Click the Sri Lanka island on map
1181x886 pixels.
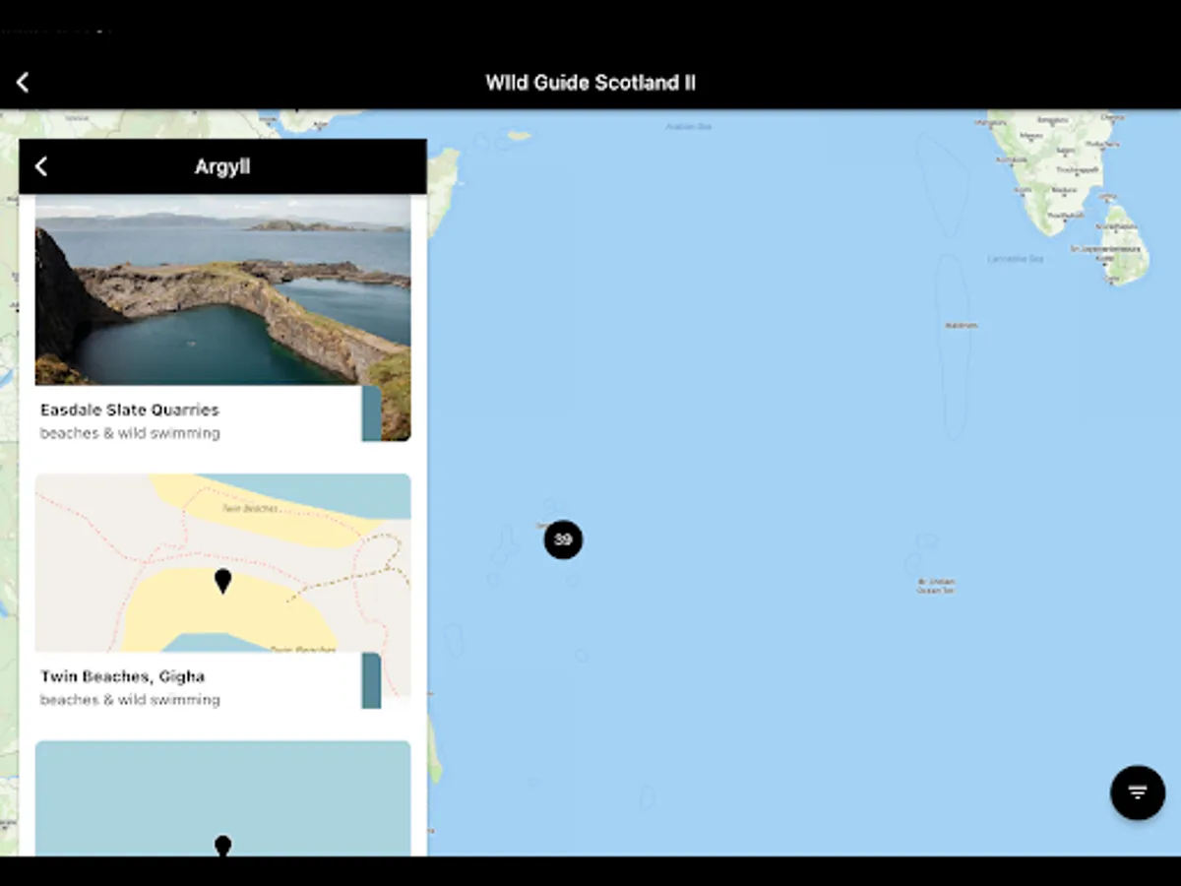click(1124, 243)
